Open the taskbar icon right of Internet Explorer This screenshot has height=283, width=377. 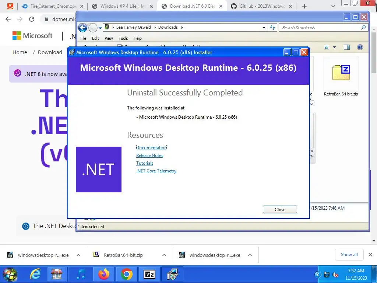pos(57,274)
